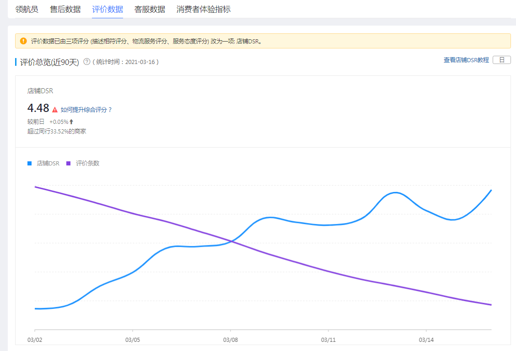Screen dimensions: 516x351
Task: Open the 领航员 tab
Action: point(27,9)
